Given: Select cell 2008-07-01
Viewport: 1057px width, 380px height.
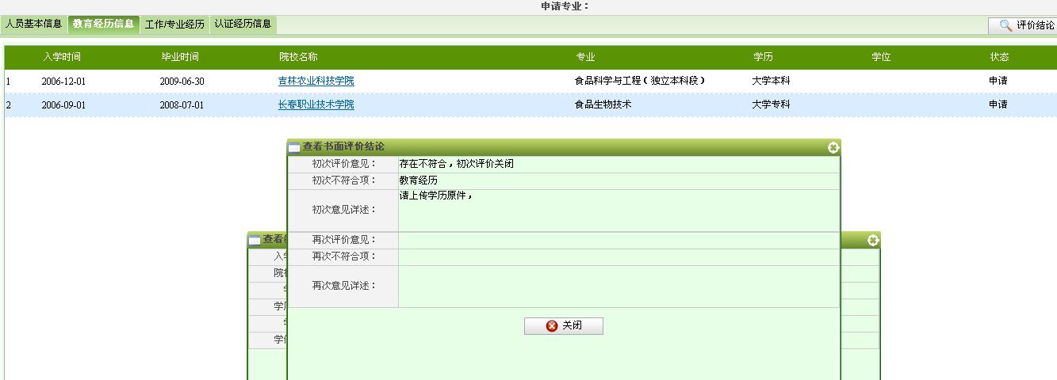Looking at the screenshot, I should coord(182,104).
